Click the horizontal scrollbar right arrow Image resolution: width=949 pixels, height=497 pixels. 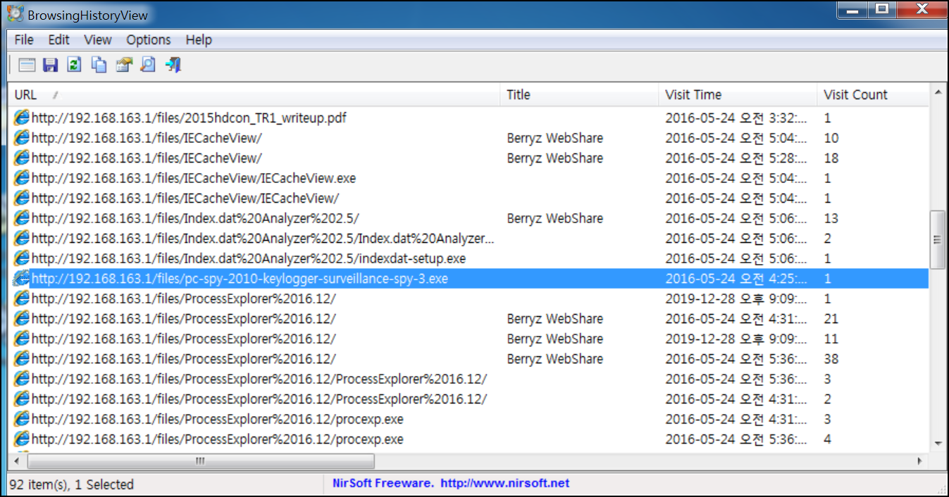pos(921,461)
